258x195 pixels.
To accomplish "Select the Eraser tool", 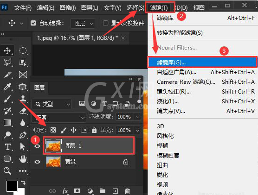I will pyautogui.click(x=23, y=111).
